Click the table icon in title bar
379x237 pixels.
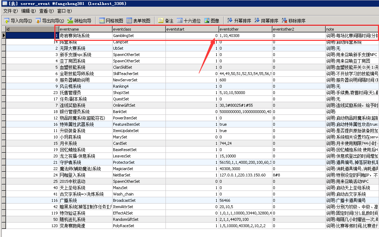[5, 4]
